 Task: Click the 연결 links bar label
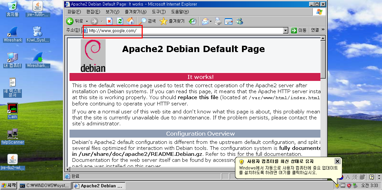point(315,30)
